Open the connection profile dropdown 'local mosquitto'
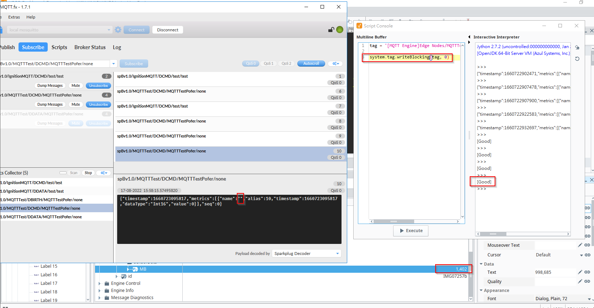The image size is (594, 308). (x=59, y=30)
